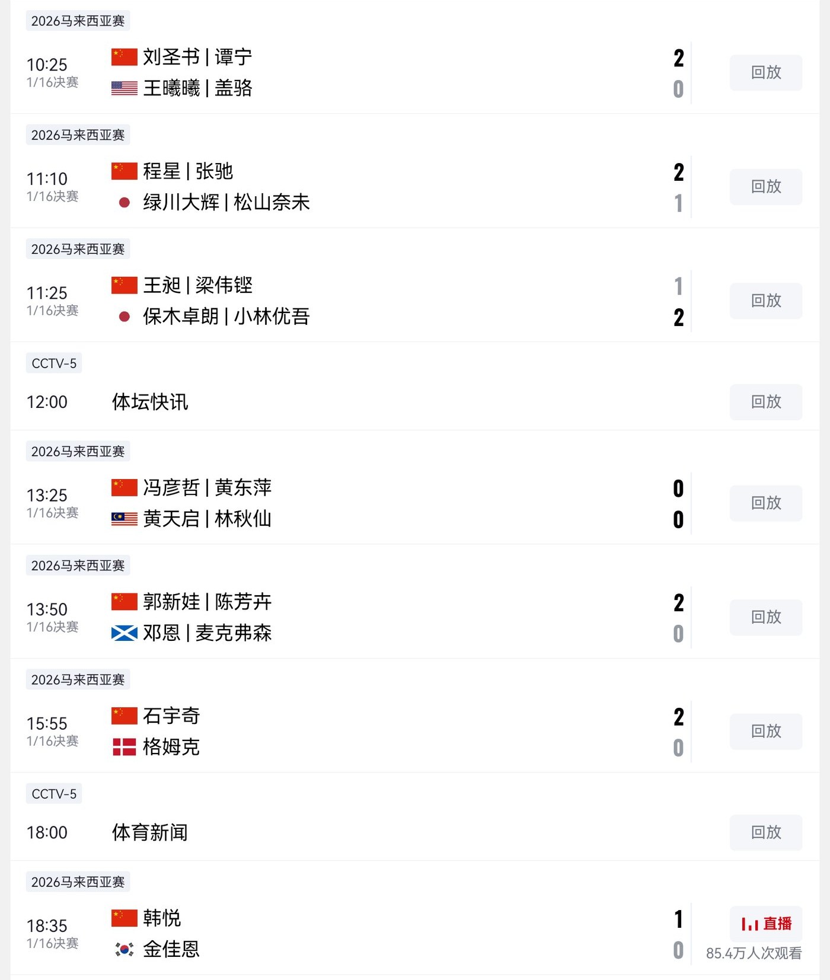The height and width of the screenshot is (980, 830).
Task: Select 冯彦哲 | 黄东萍 pair name
Action: 207,488
